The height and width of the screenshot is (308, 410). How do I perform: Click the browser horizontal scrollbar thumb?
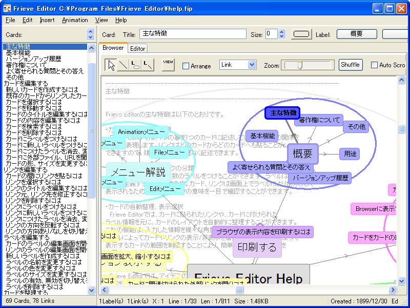(240, 290)
